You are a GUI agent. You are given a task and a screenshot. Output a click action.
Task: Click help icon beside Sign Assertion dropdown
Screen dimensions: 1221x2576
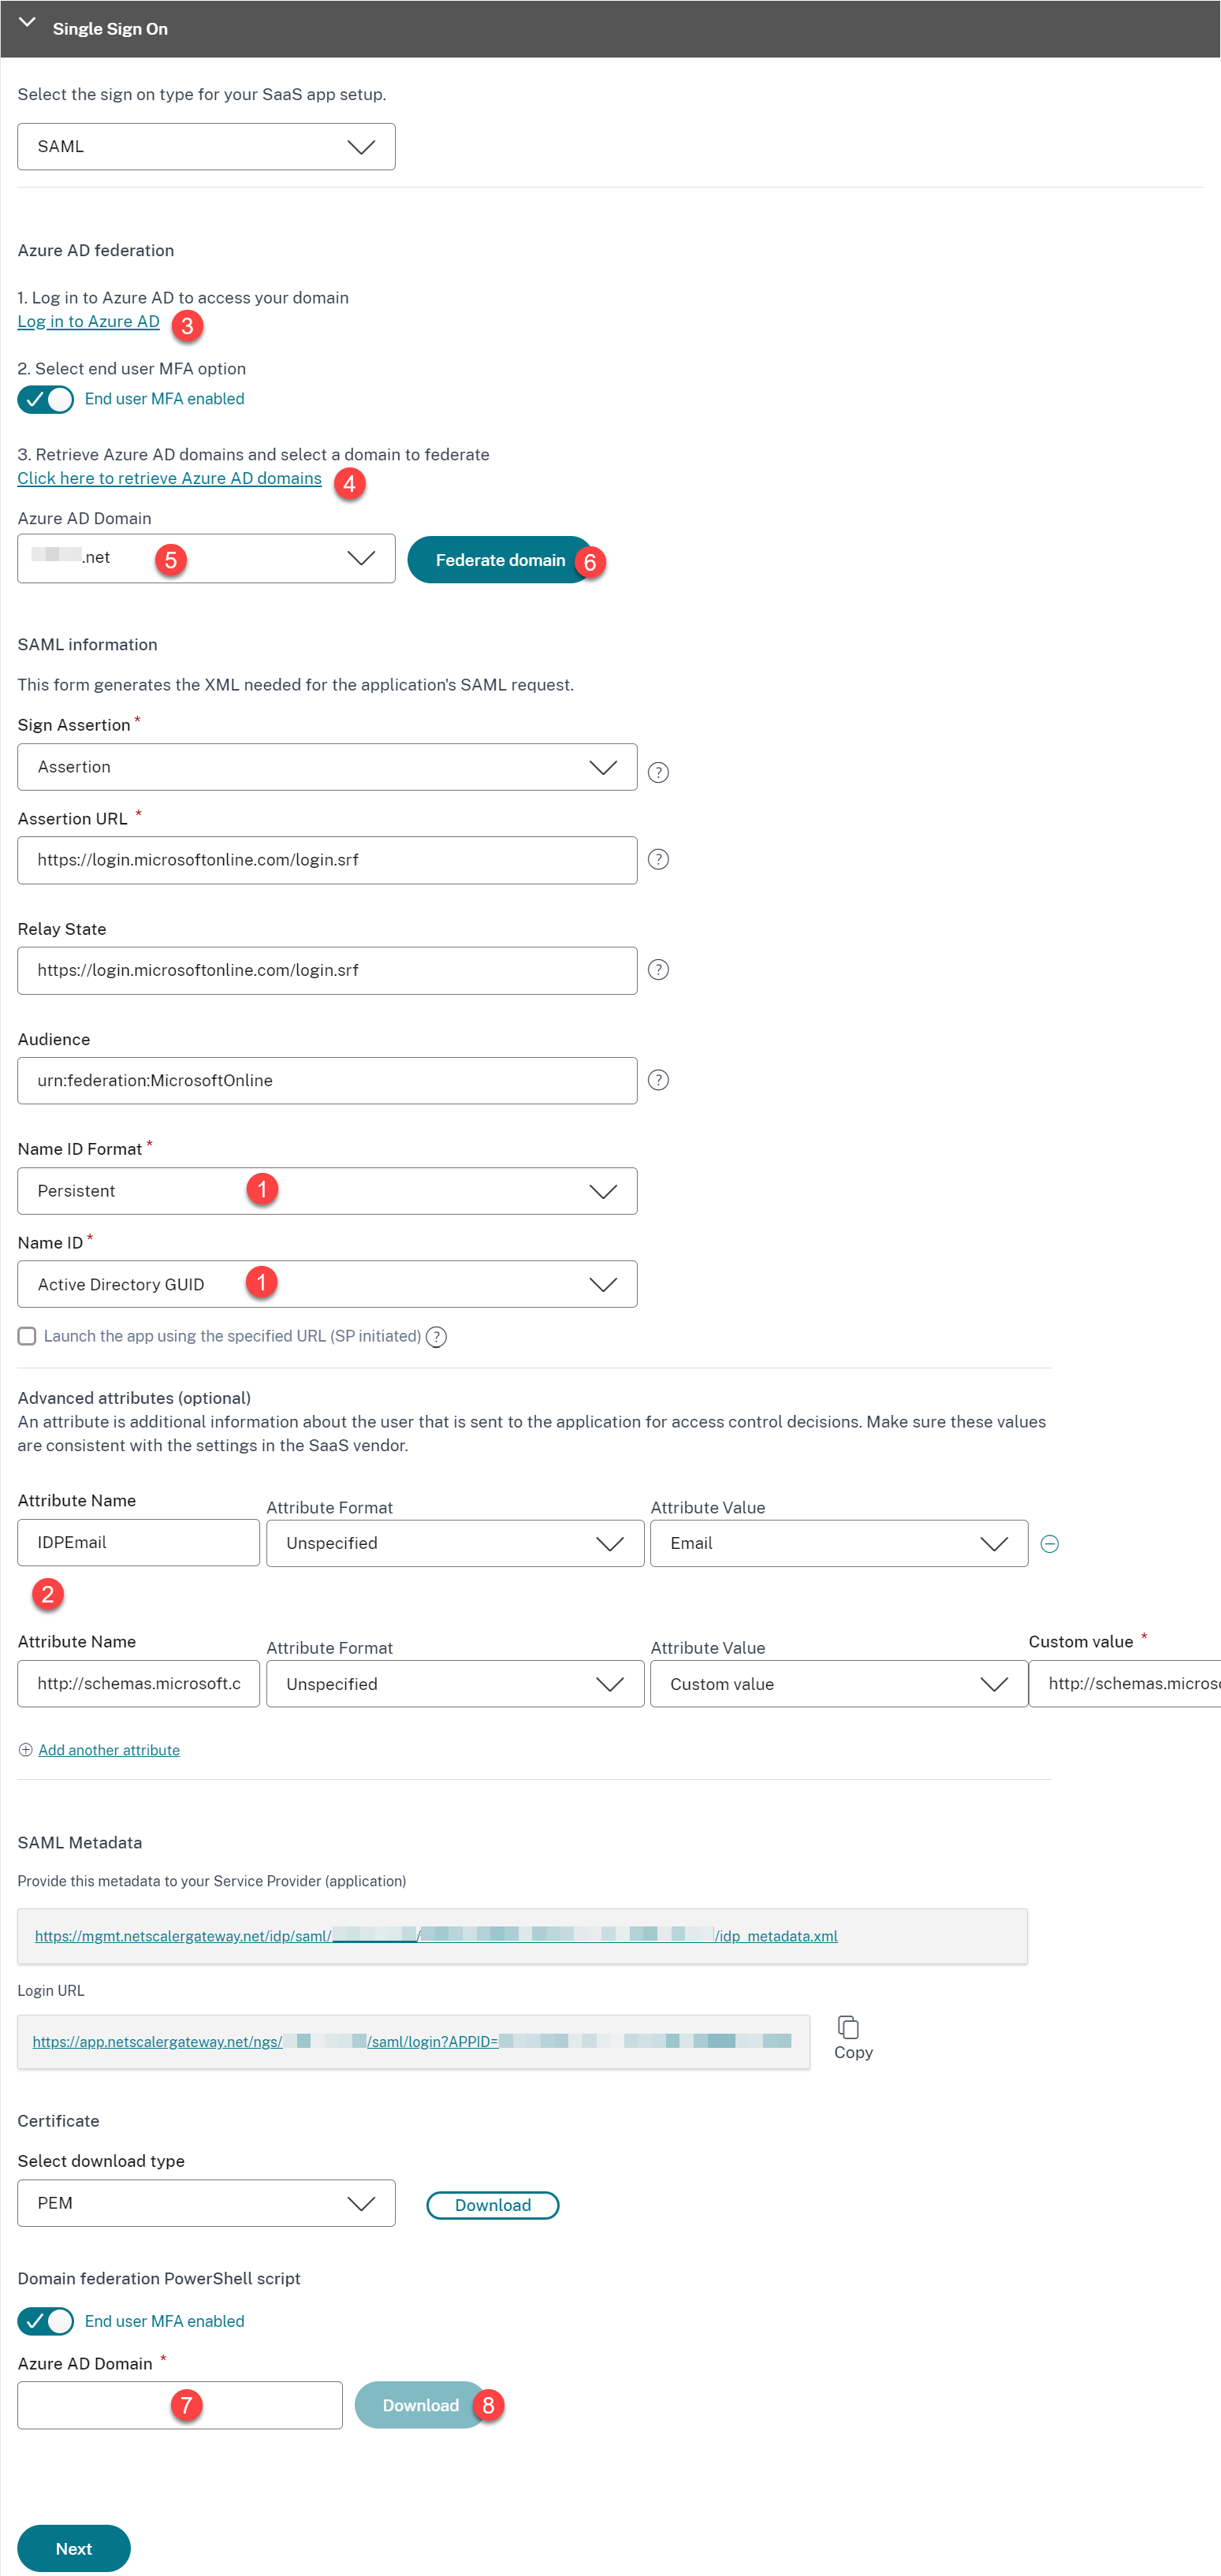click(658, 772)
